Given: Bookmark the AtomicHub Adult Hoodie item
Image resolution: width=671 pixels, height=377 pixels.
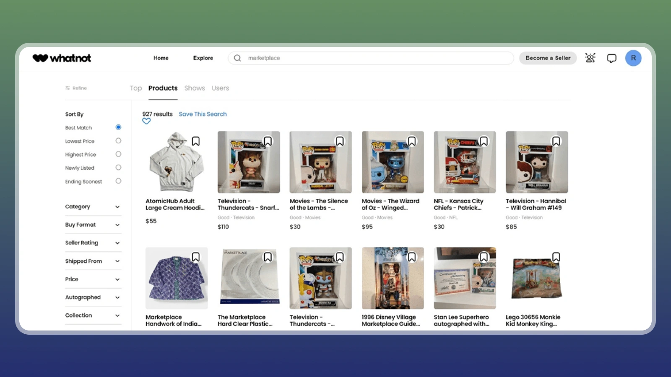Looking at the screenshot, I should (196, 141).
